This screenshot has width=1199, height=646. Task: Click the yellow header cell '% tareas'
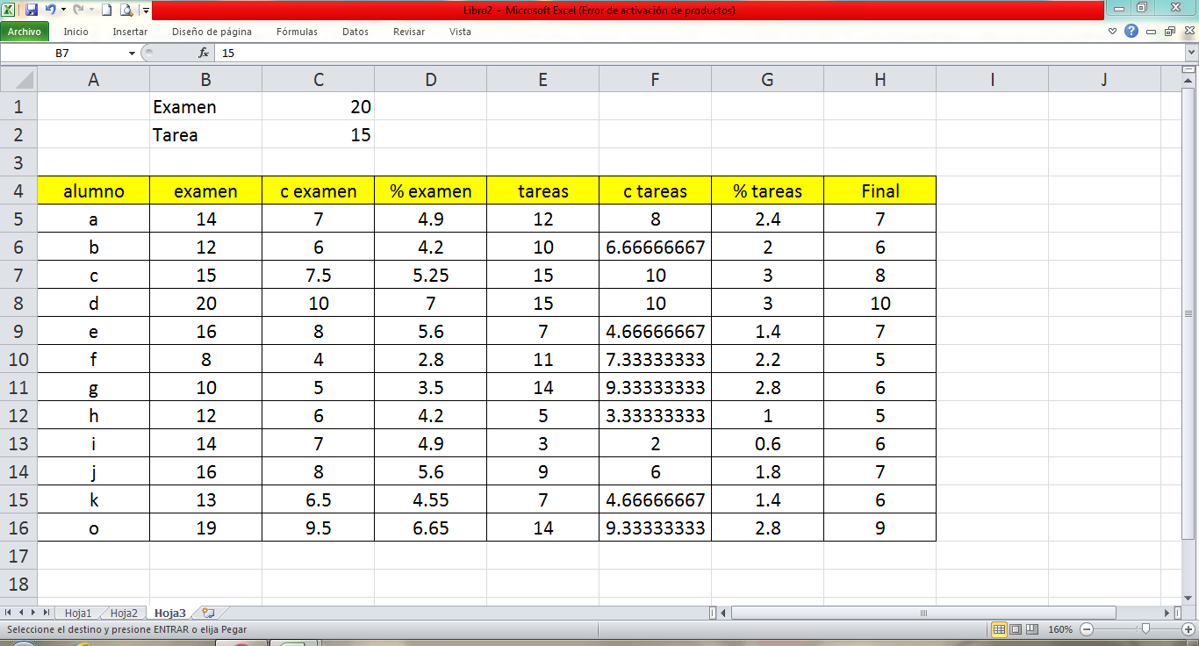767,191
